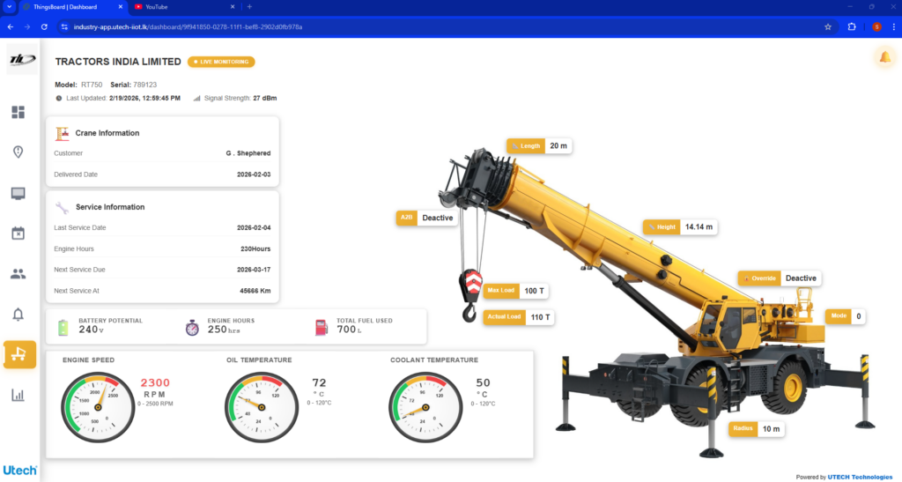Screen dimensions: 902x482
Task: Click the Service Information wrench icon
Action: pyautogui.click(x=63, y=207)
